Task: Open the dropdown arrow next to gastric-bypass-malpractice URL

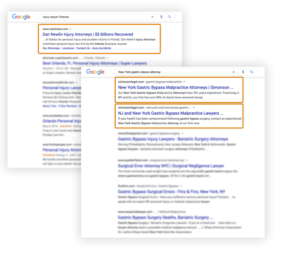Action: click(x=184, y=82)
